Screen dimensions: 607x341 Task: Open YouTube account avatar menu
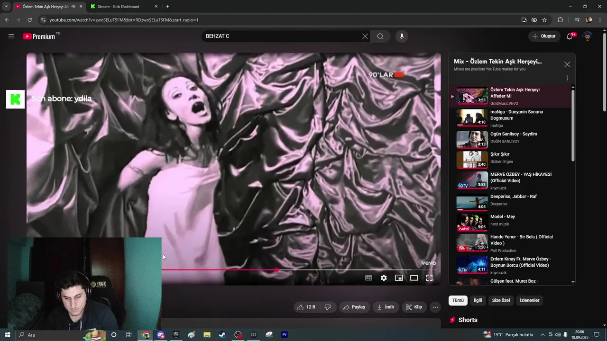[x=587, y=36]
